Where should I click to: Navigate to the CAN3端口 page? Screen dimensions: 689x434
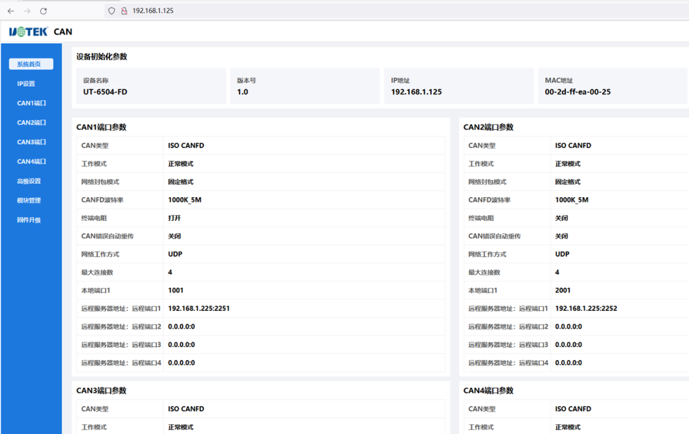[x=31, y=142]
